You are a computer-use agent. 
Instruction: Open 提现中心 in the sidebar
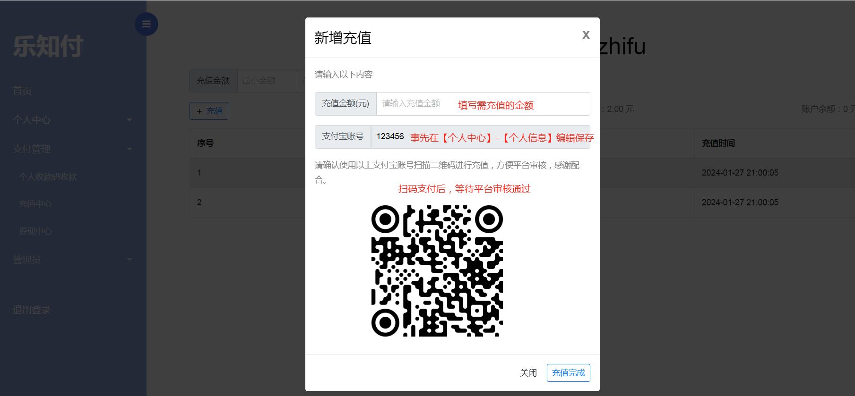pos(35,231)
